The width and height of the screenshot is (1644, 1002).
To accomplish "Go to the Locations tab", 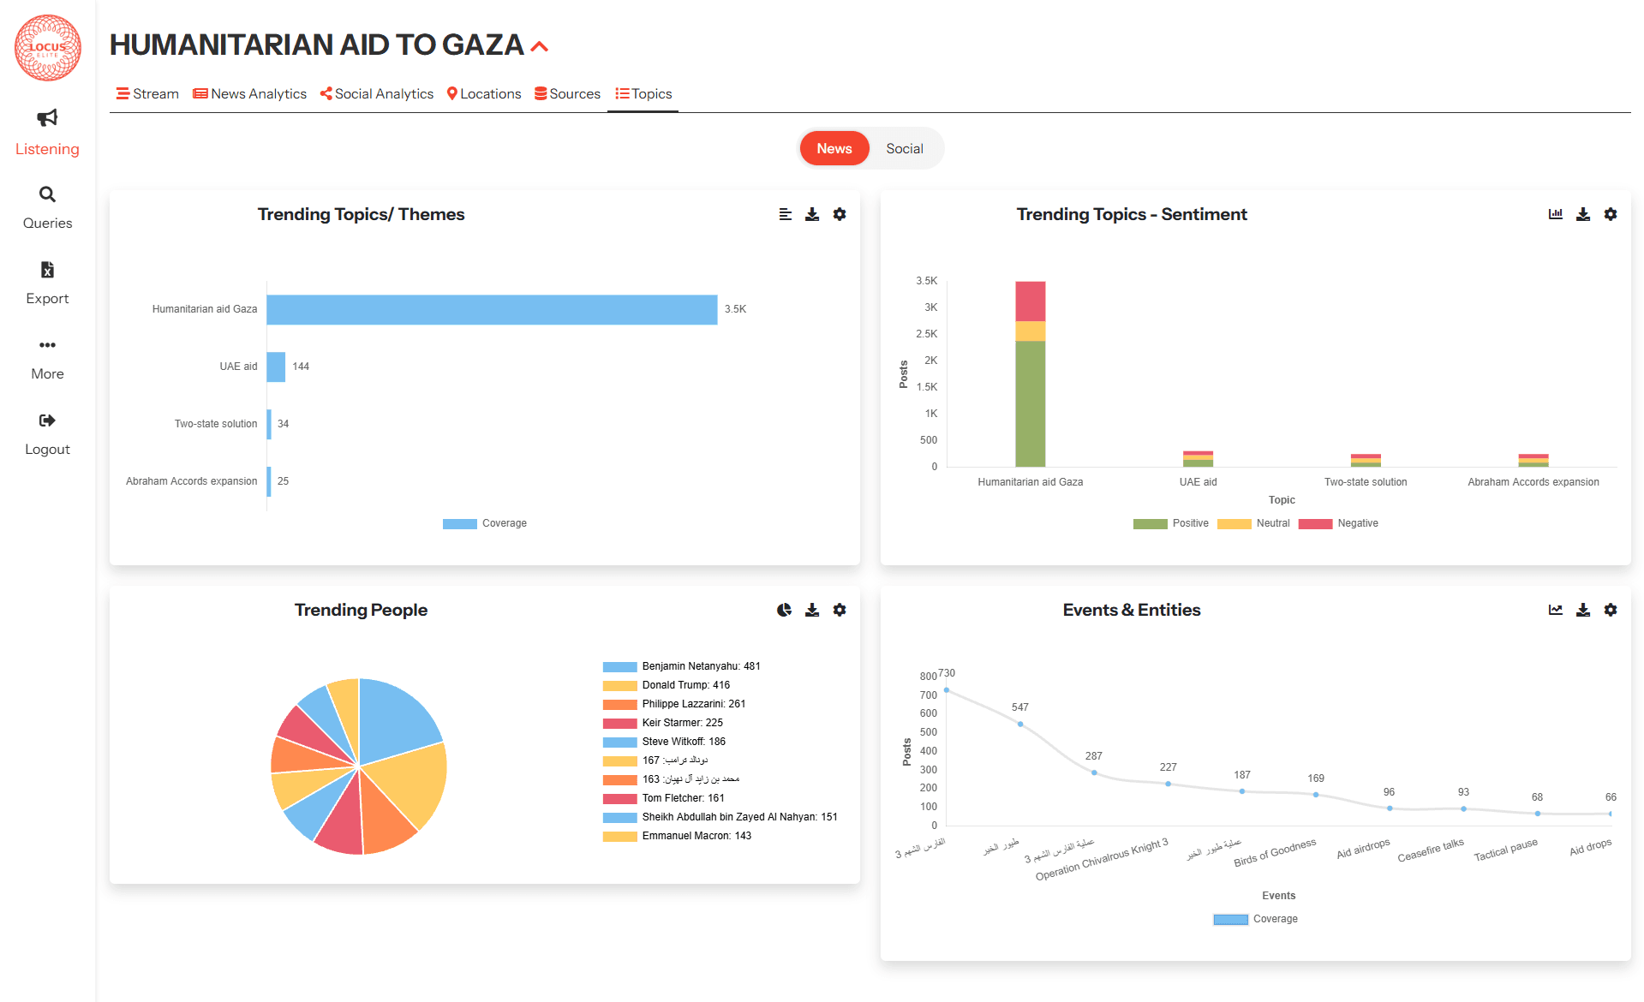I will [x=483, y=93].
